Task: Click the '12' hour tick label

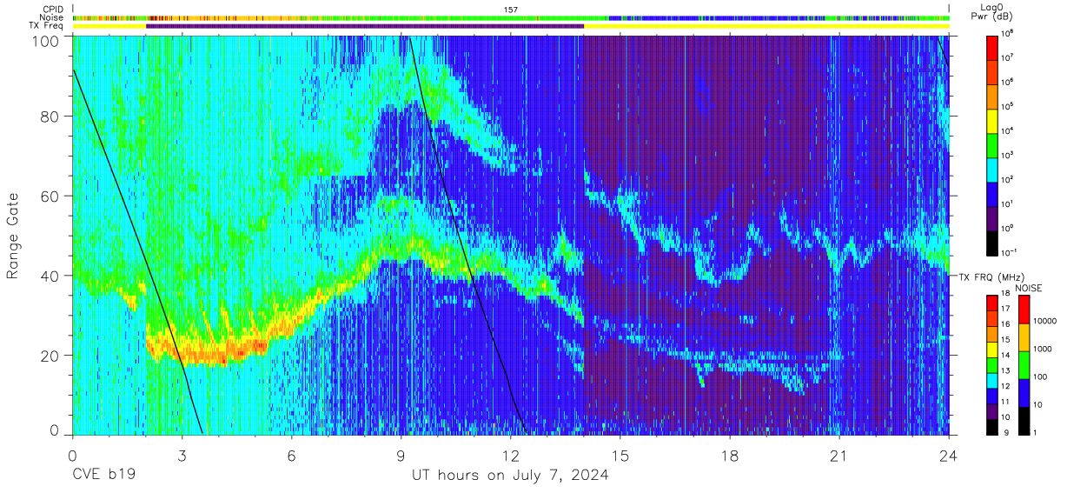Action: (511, 455)
